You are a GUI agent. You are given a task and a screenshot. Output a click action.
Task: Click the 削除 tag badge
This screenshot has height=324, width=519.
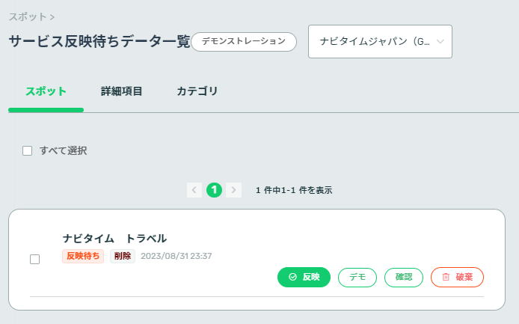123,256
